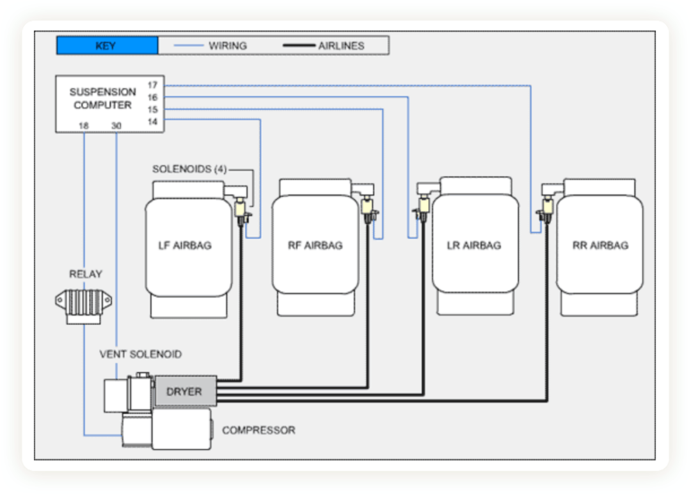Select the Suspension Computer box
Viewport: 691px width, 494px height.
coord(110,104)
